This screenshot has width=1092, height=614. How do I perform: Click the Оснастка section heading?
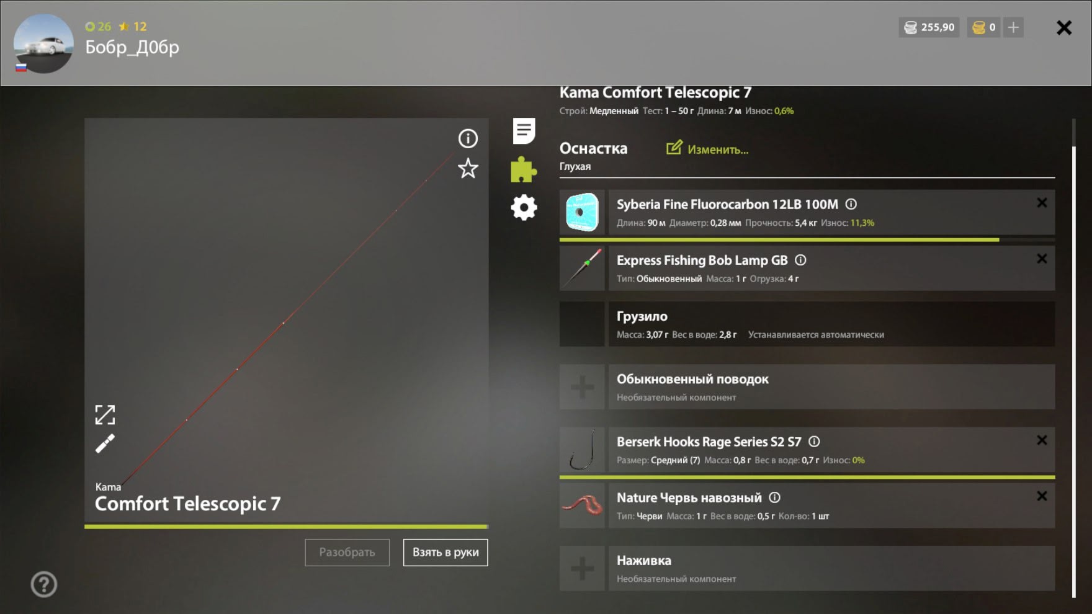pyautogui.click(x=593, y=148)
